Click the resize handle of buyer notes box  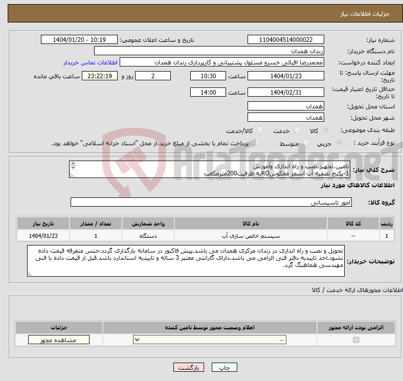point(30,274)
